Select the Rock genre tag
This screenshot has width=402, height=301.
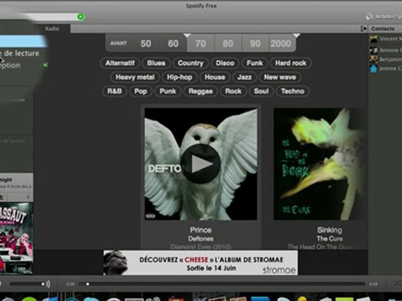coord(233,91)
